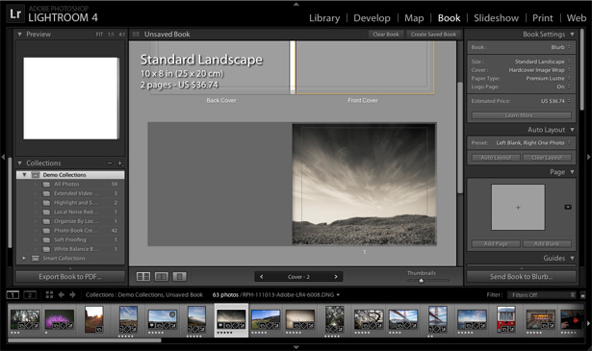Go back with filmstrip left arrow
The image size is (592, 351).
click(x=62, y=295)
